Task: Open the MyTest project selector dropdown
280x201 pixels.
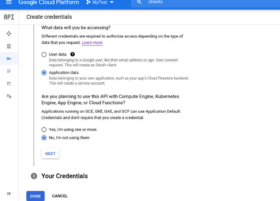Action: tap(100, 2)
